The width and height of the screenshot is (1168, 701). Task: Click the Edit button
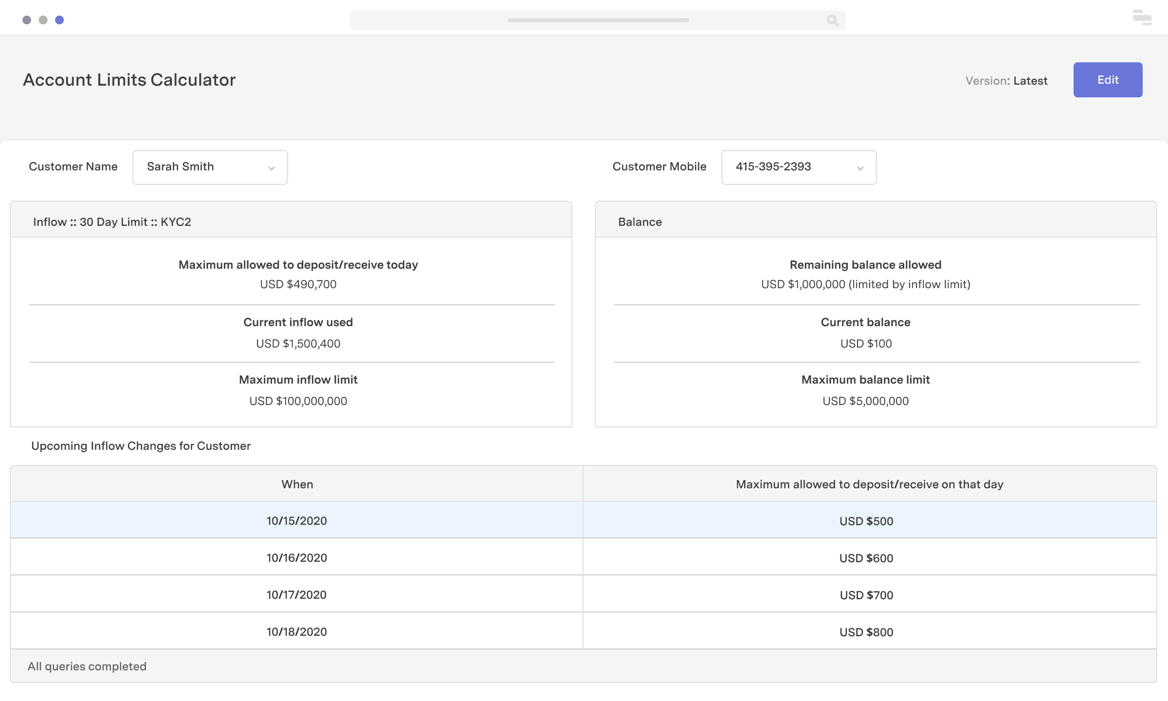coord(1108,79)
